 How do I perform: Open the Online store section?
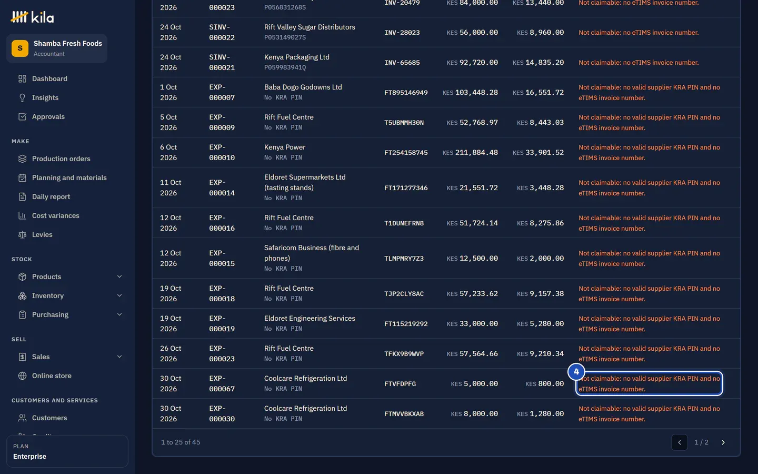pyautogui.click(x=67, y=376)
